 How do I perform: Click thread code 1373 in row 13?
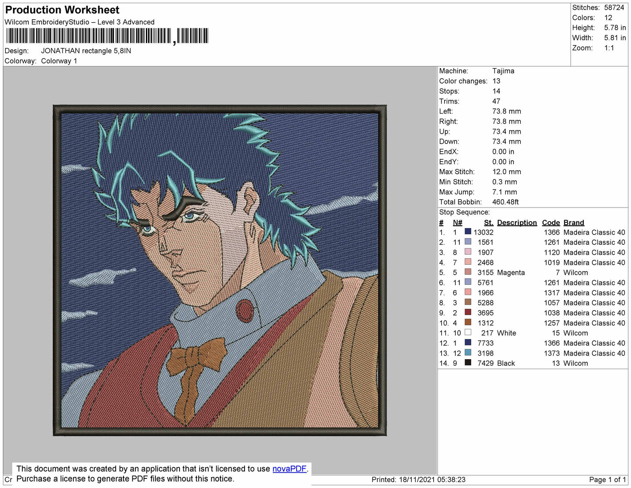click(552, 353)
